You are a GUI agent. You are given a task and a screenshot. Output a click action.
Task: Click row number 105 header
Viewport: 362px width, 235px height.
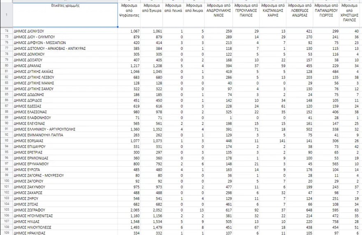tap(6, 209)
